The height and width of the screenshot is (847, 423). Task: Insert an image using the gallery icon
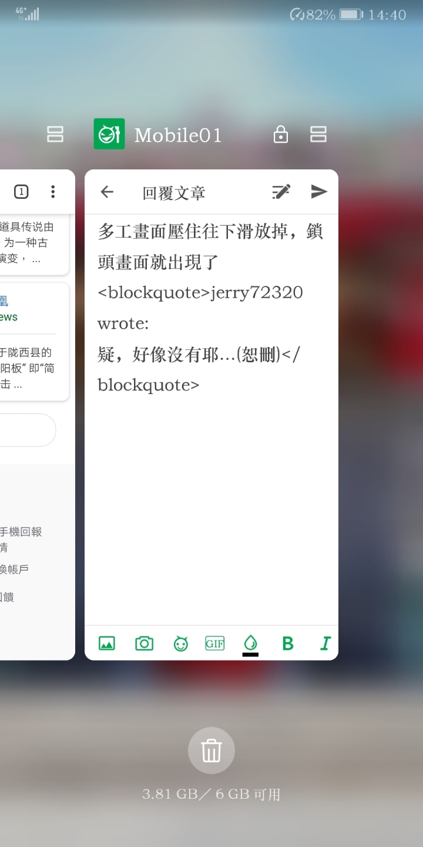click(107, 643)
